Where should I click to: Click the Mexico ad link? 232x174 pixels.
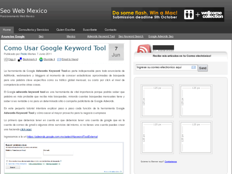click(x=71, y=36)
